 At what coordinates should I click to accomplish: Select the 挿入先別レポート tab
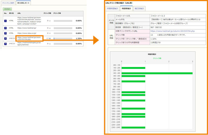tap(24, 3)
